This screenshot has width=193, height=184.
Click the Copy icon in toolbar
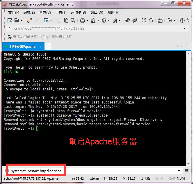(x=59, y=20)
